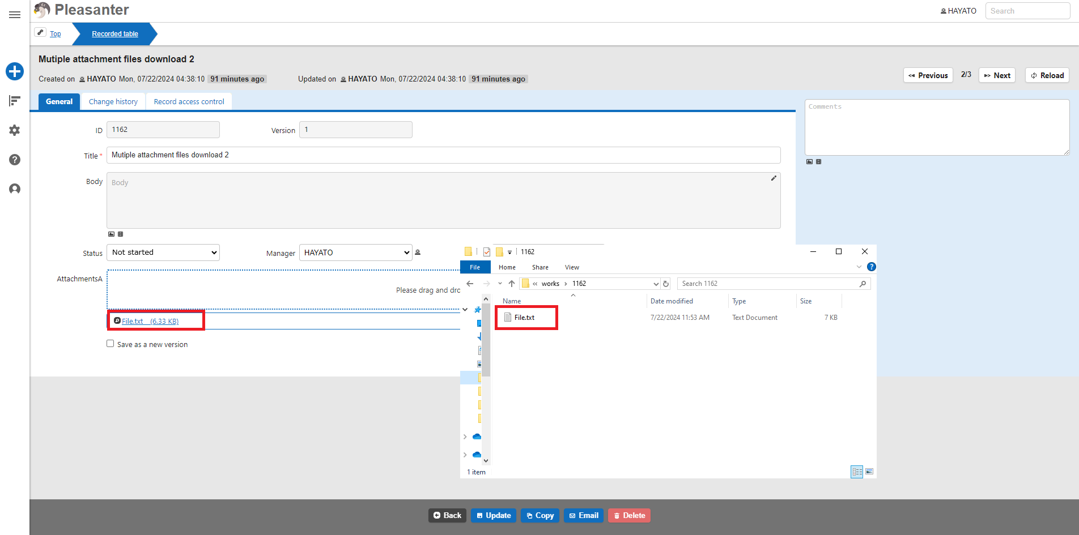Expand the first OneDrive tree node

465,436
